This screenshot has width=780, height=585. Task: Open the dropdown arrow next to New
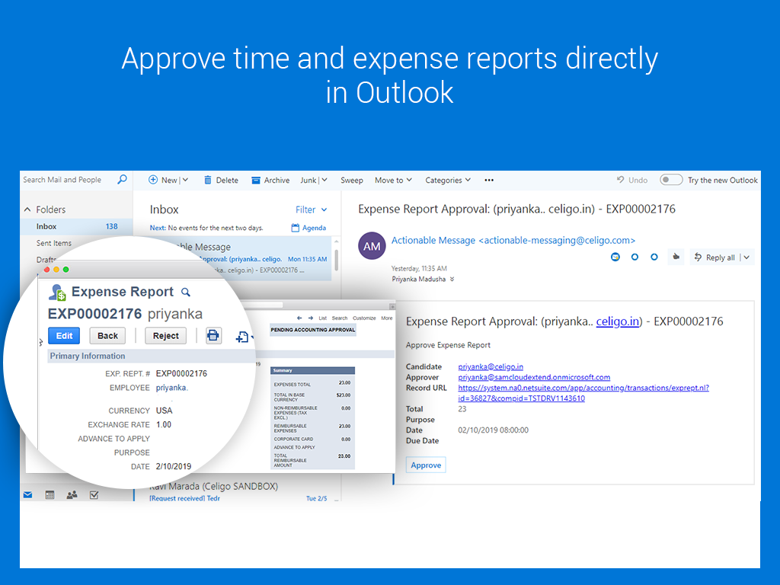coord(185,180)
